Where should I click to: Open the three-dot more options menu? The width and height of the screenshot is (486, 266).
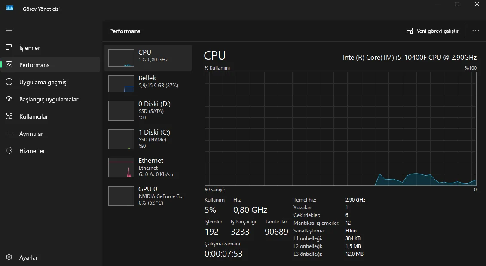(475, 31)
